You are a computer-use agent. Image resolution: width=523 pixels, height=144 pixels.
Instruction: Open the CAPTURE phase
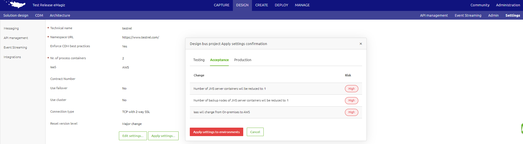(x=221, y=5)
